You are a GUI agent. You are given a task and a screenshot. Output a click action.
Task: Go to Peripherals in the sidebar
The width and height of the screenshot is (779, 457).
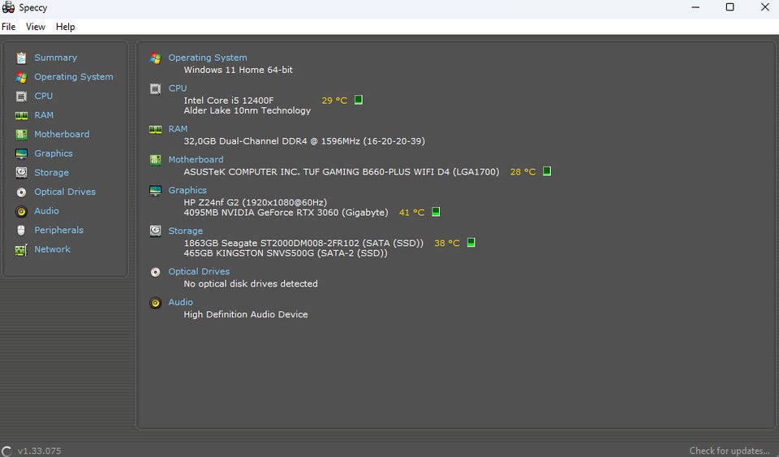[x=58, y=230]
